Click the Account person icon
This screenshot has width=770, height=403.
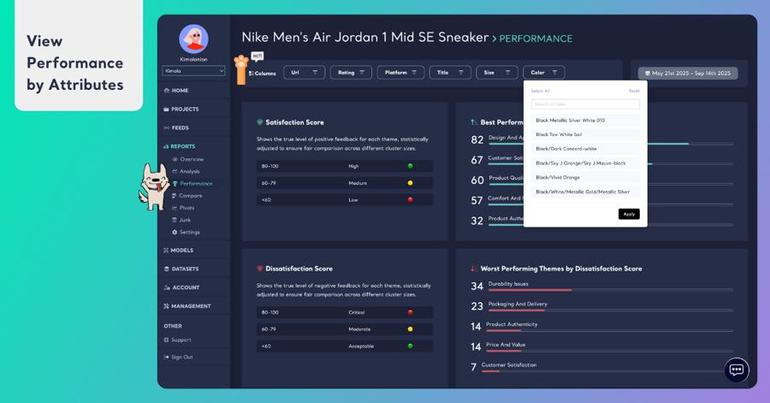pos(167,287)
